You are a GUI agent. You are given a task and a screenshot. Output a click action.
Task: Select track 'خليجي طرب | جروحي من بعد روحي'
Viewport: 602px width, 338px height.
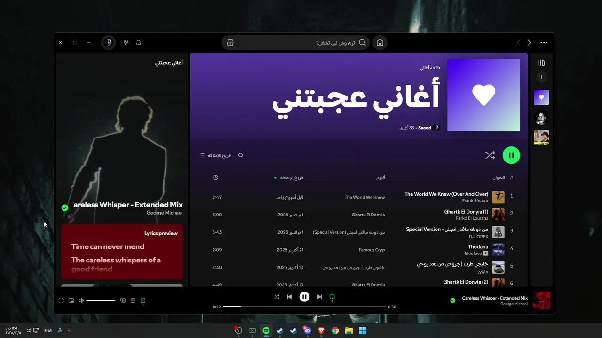452,264
